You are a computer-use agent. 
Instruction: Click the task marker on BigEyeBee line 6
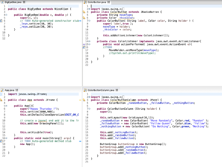(1, 21)
